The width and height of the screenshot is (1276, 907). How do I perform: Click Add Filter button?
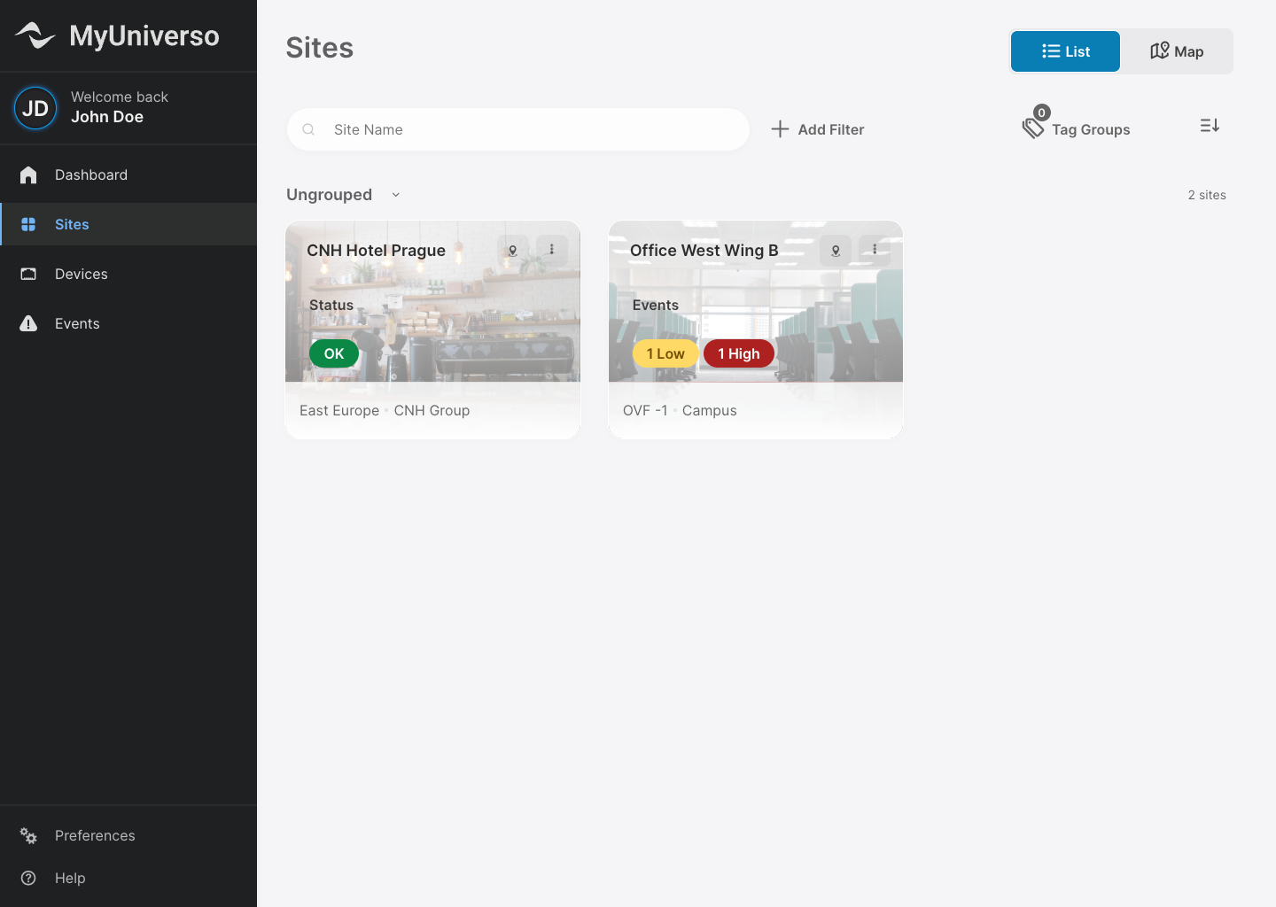(x=817, y=129)
